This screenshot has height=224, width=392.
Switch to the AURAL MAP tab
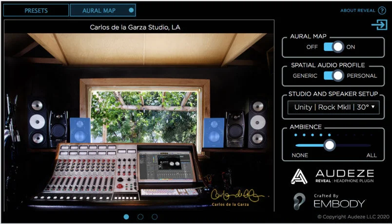coord(103,11)
